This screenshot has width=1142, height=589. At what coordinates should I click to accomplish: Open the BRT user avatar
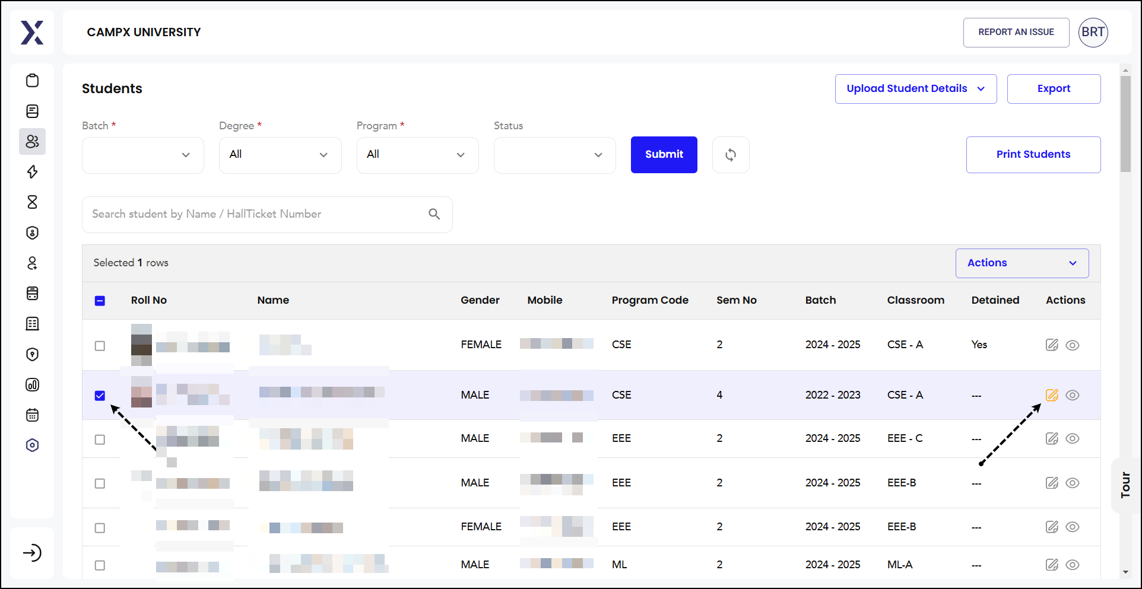pyautogui.click(x=1093, y=32)
